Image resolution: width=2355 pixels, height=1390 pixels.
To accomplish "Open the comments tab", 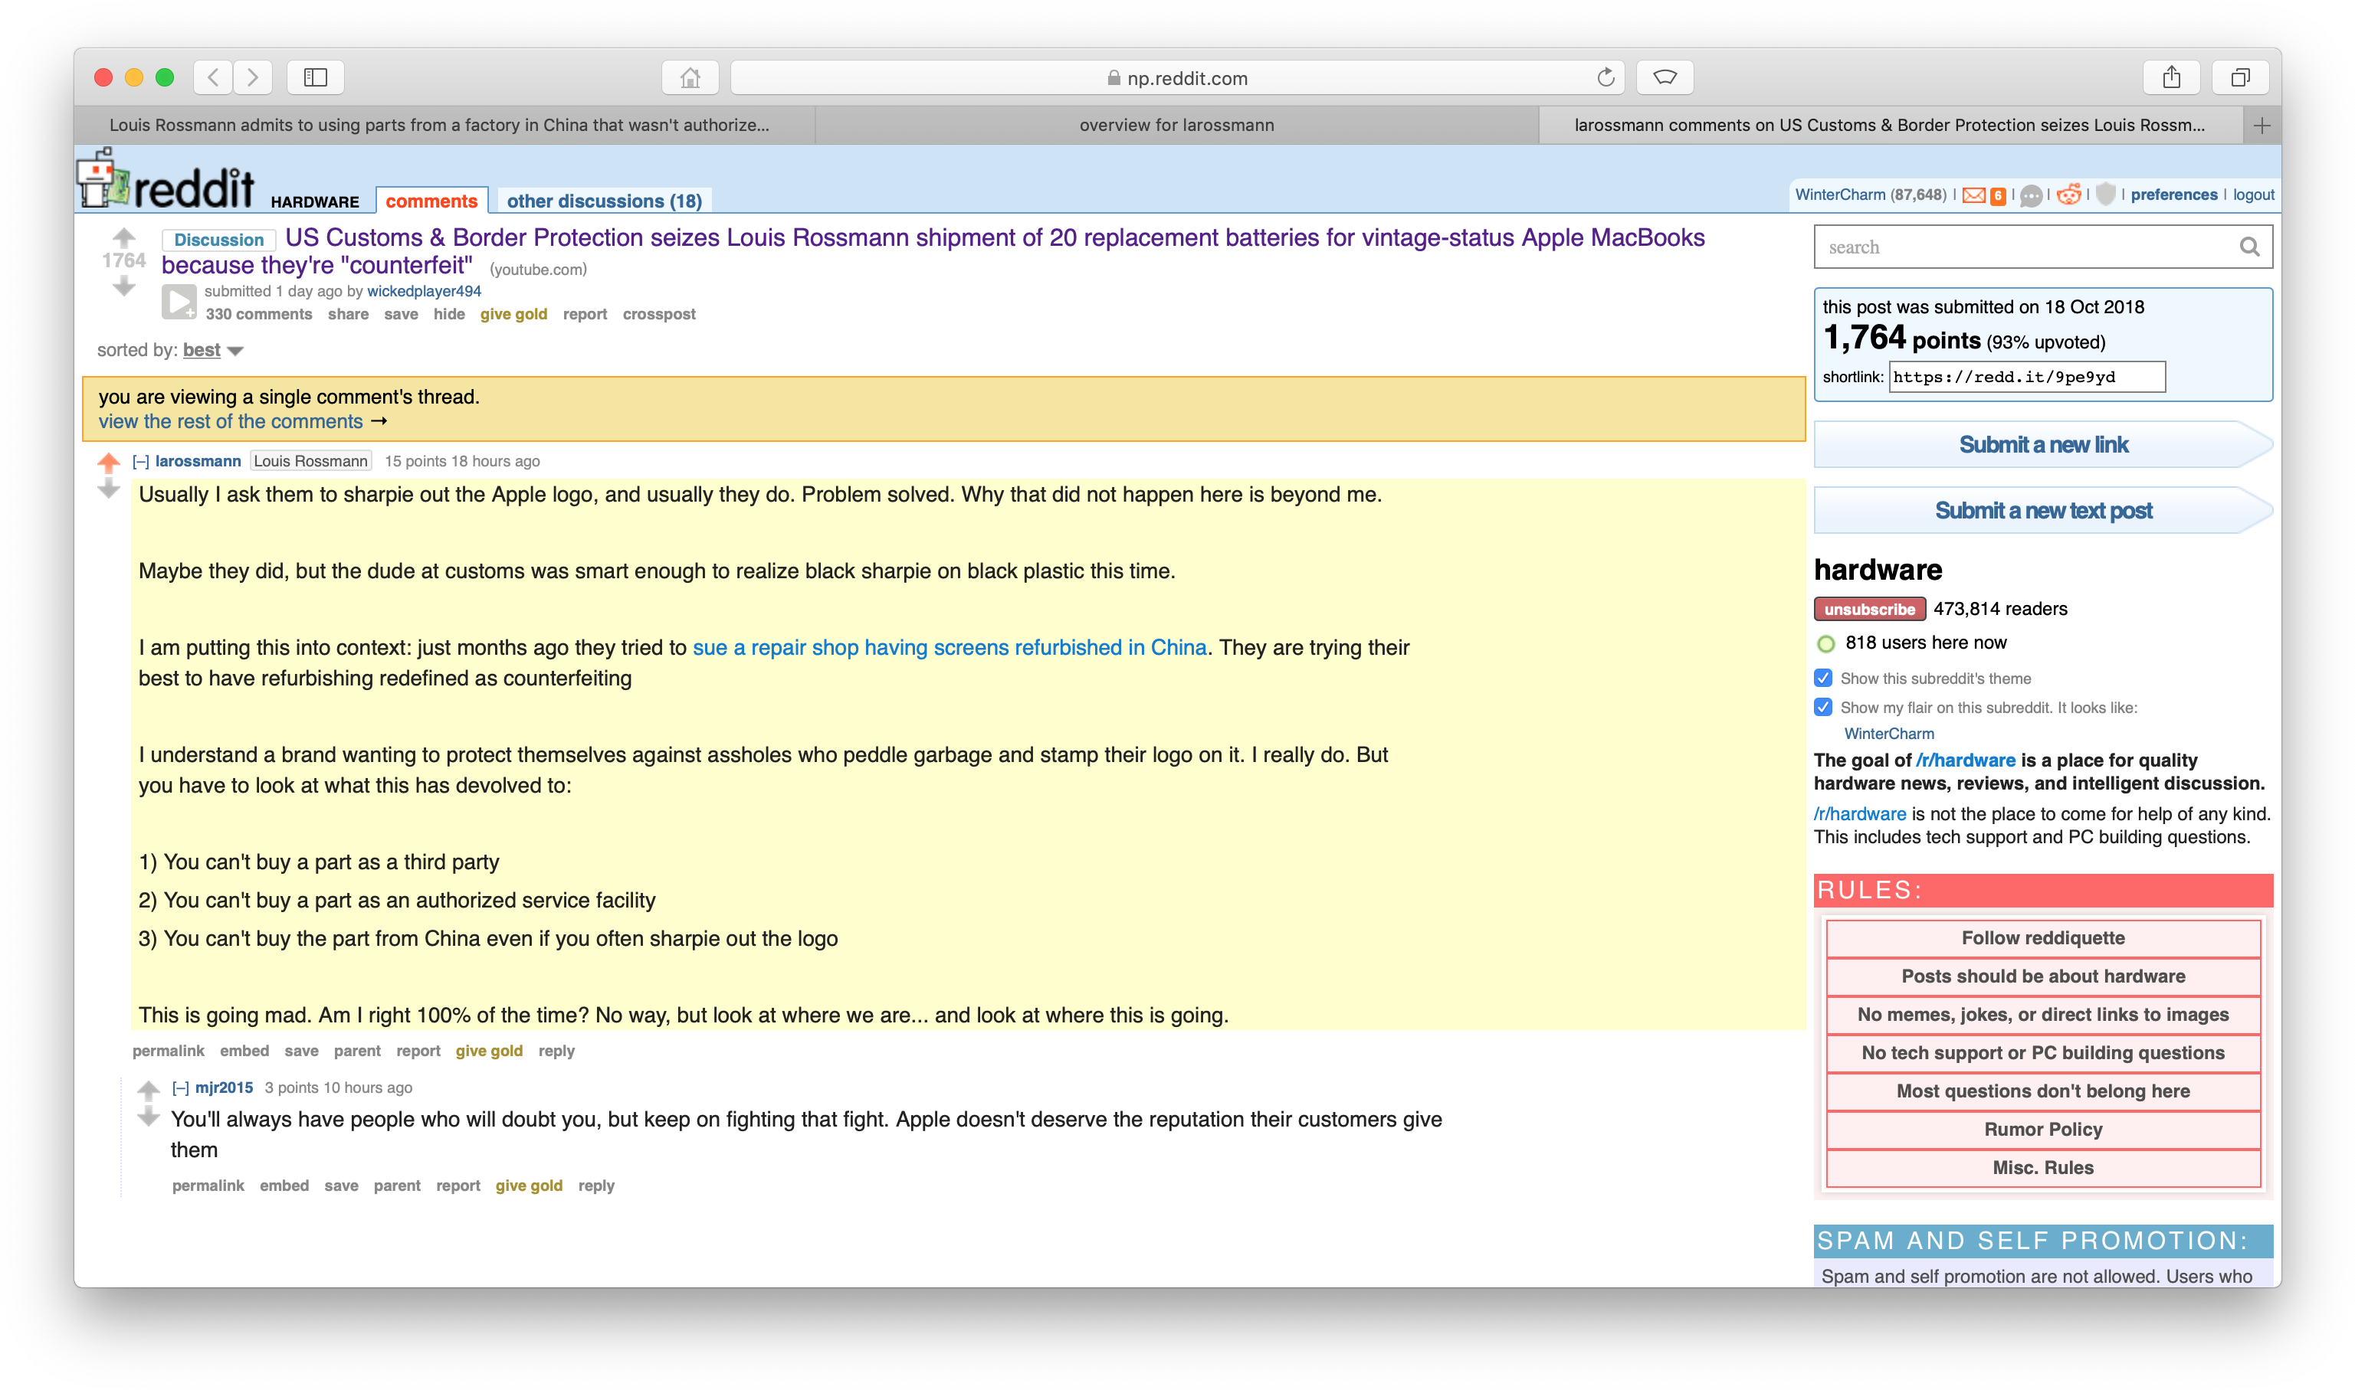I will 431,201.
